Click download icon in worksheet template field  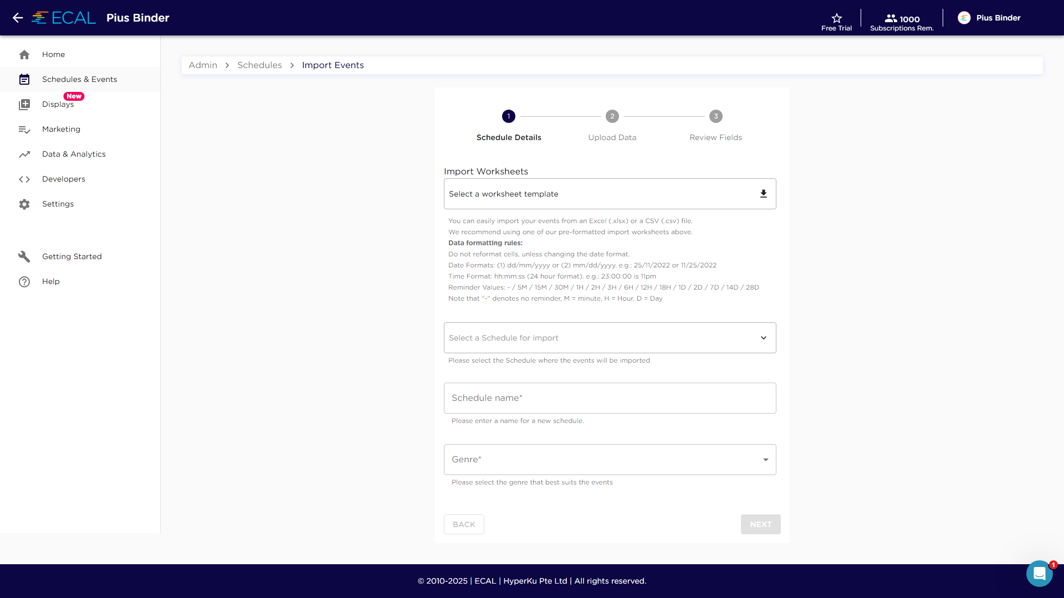point(763,194)
